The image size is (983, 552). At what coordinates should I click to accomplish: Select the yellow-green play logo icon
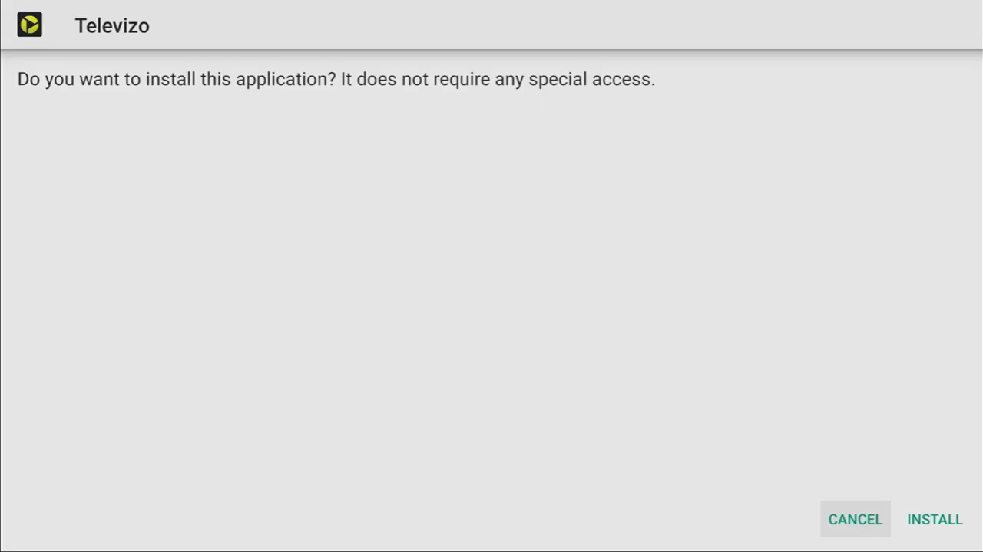pos(30,25)
